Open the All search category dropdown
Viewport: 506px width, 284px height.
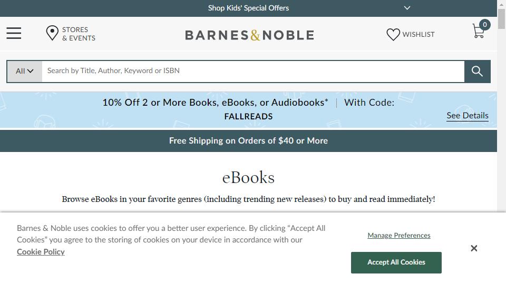24,71
